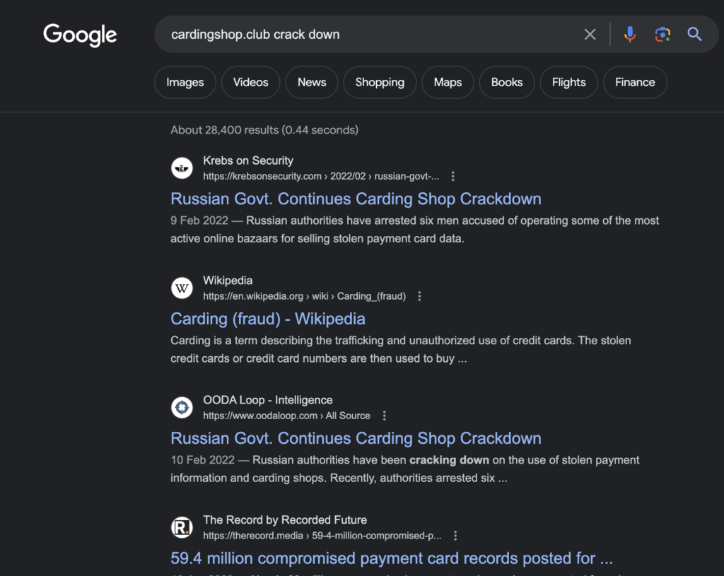The width and height of the screenshot is (724, 576).
Task: Switch to the Images tab
Action: [x=185, y=82]
